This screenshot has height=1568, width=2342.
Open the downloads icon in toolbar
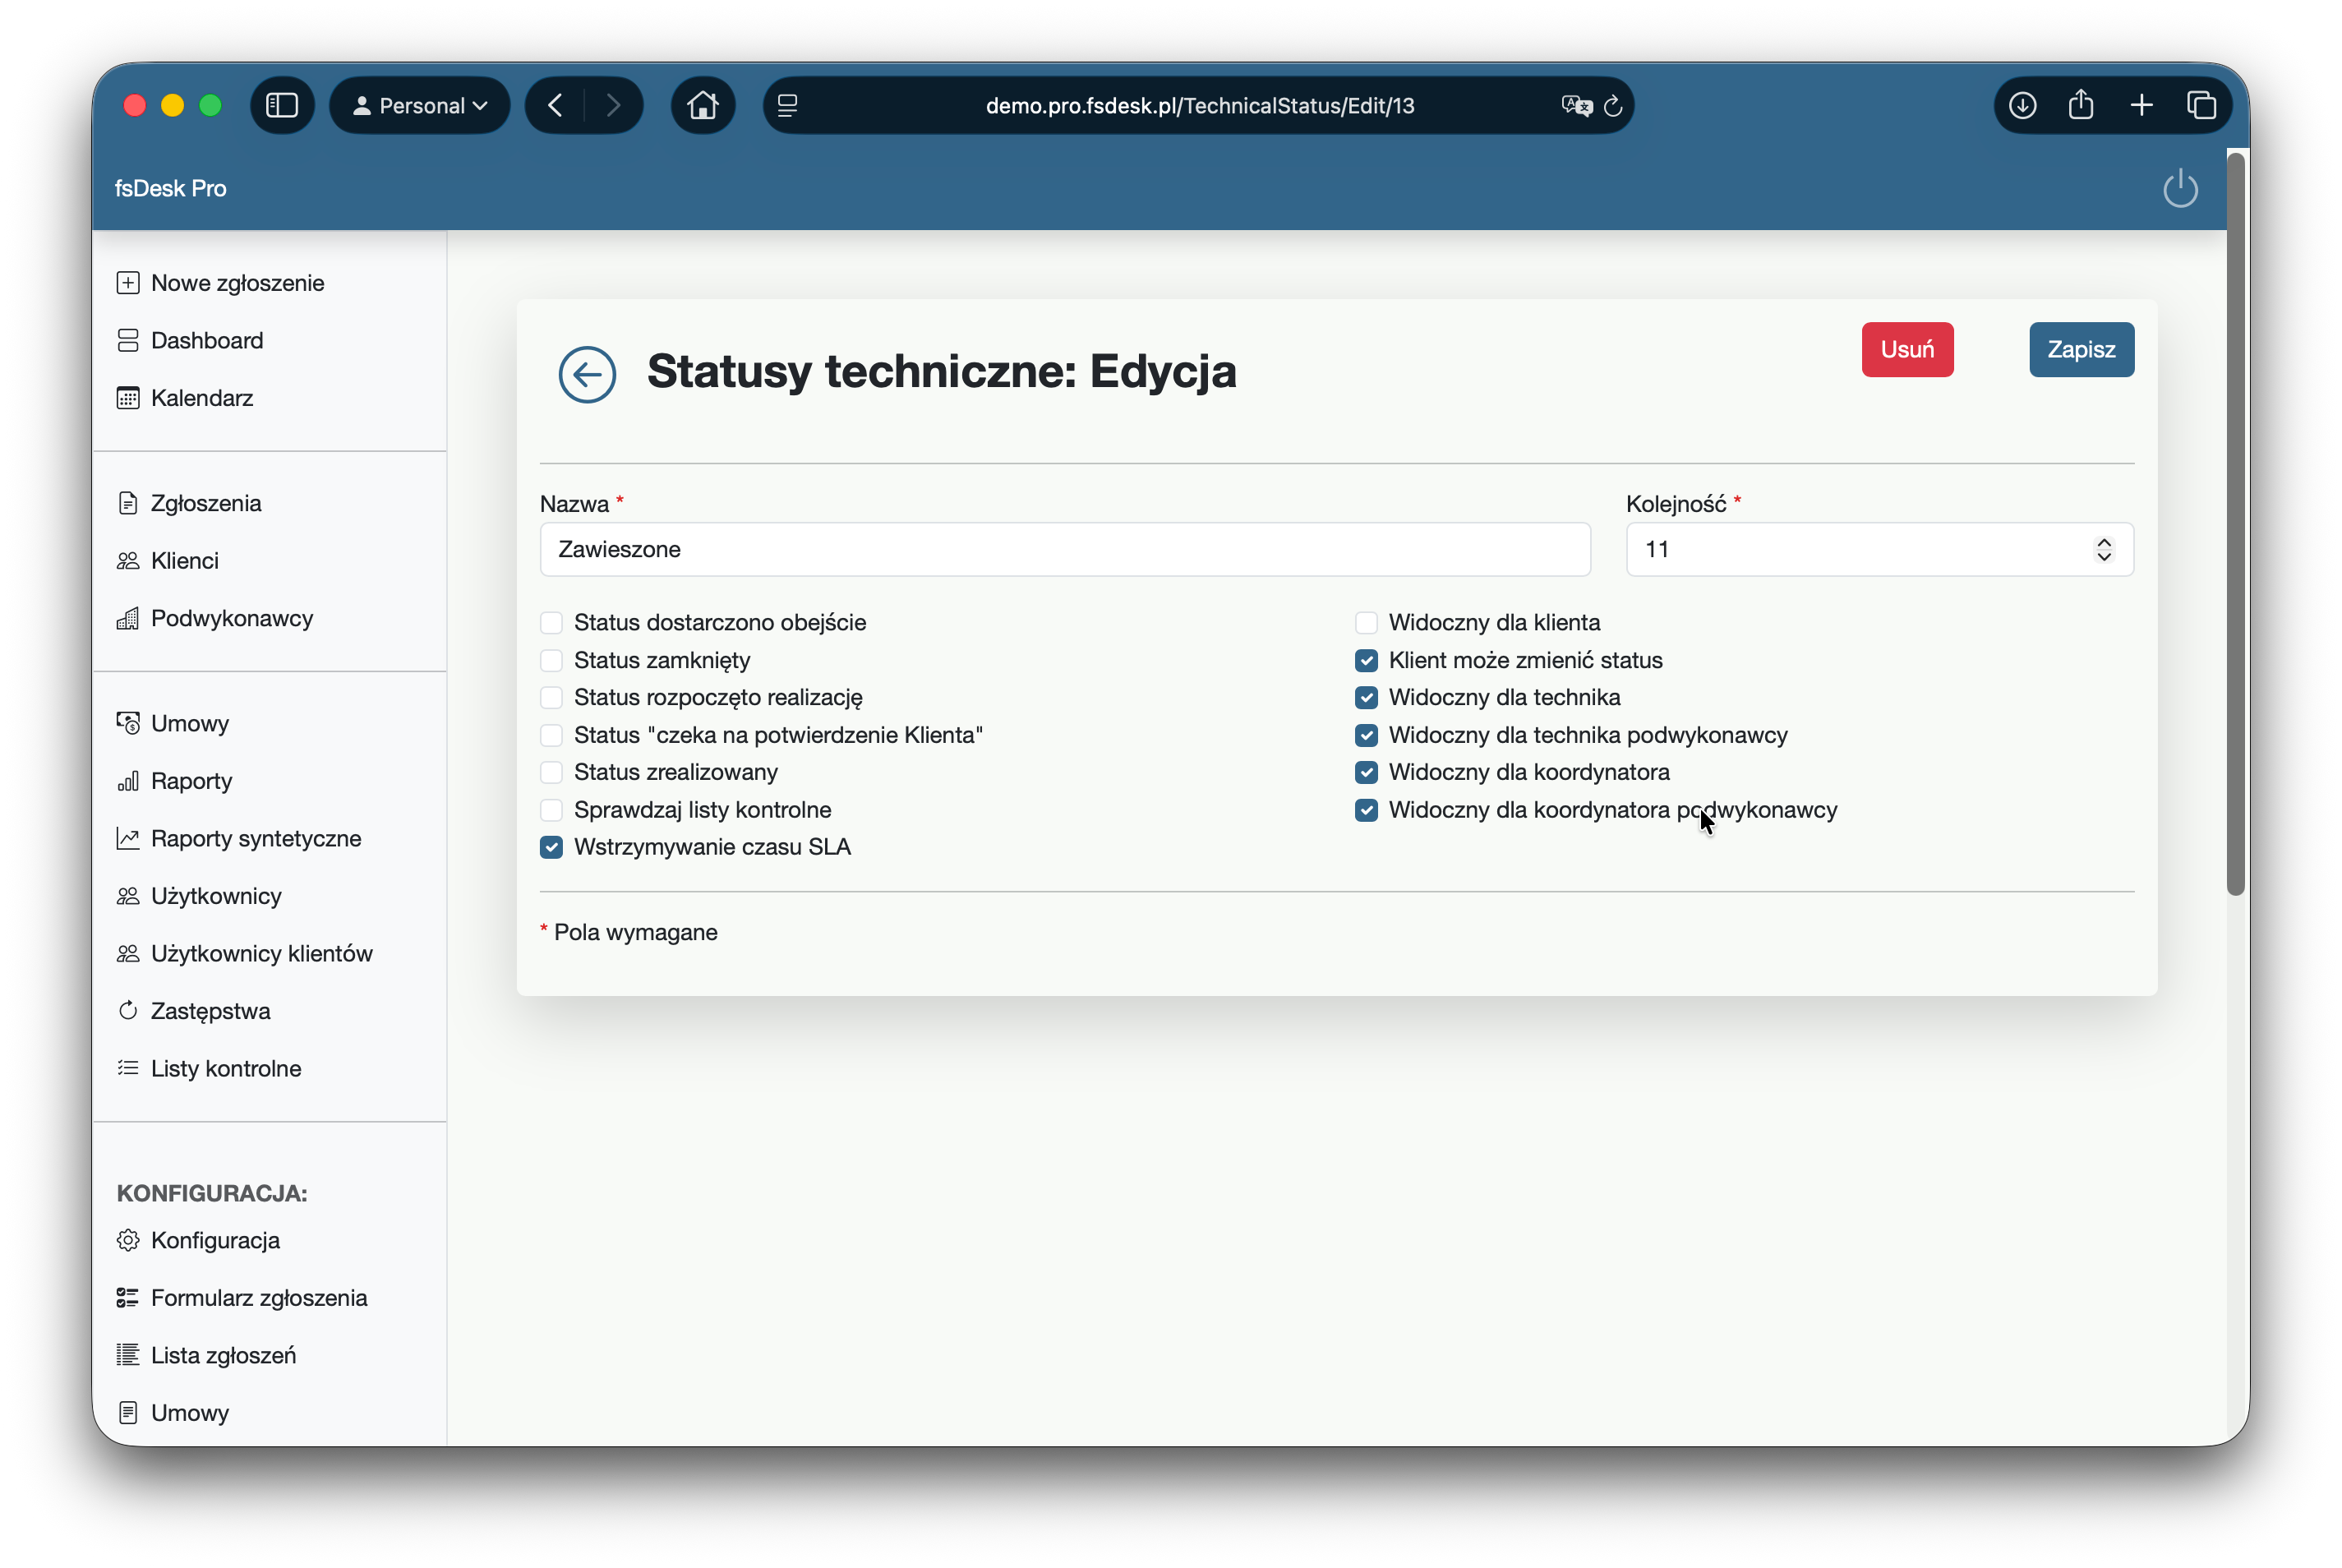click(2022, 105)
